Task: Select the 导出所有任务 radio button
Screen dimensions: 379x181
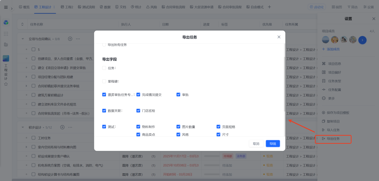Action: (x=104, y=45)
